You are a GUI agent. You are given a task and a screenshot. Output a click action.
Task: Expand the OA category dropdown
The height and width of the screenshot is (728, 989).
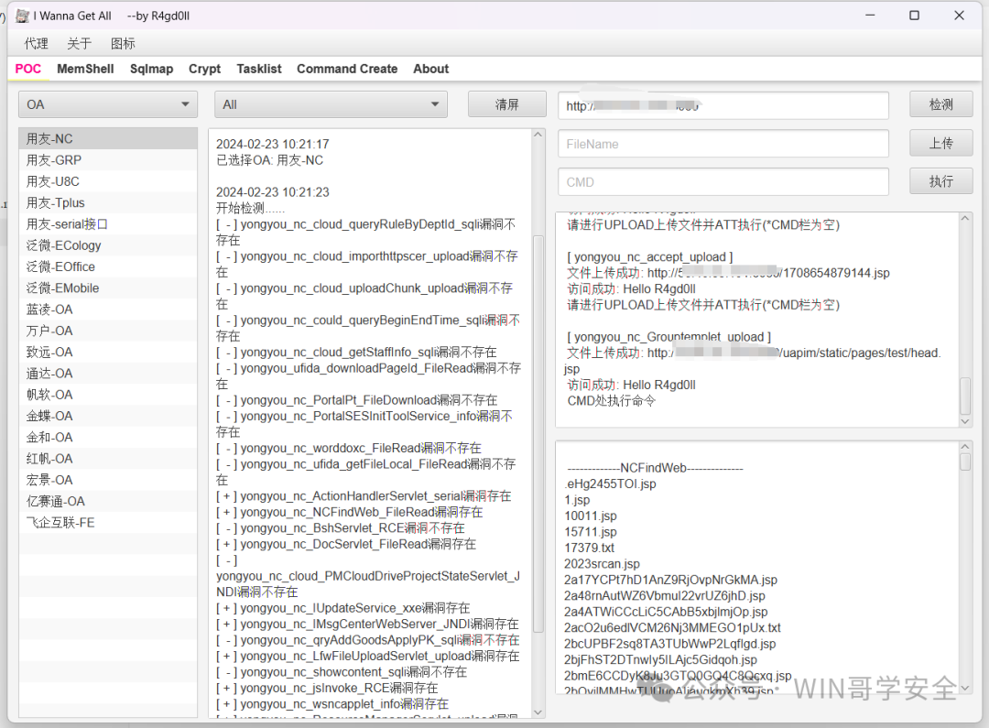point(108,104)
